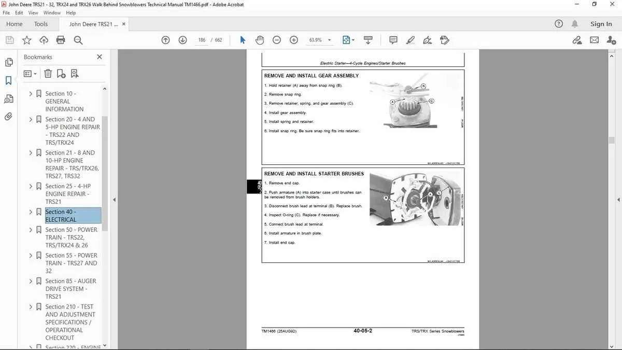Toggle the Bookmarks panel icon
622x350 pixels.
[x=9, y=80]
